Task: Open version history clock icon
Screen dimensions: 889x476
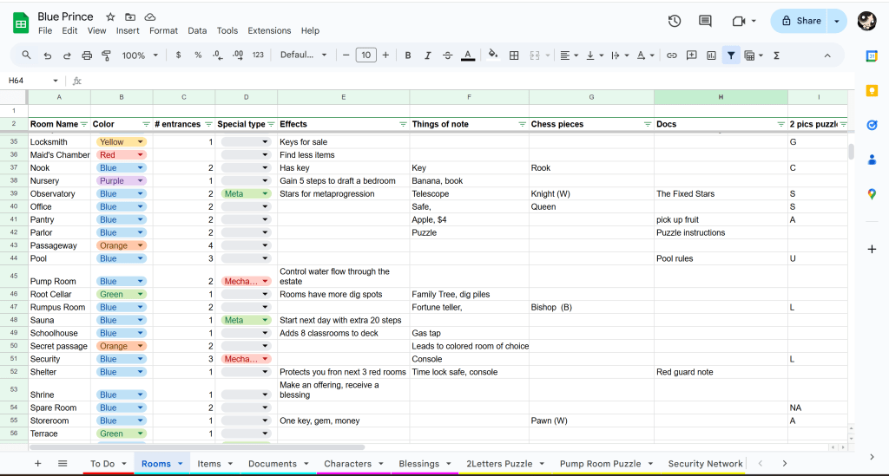Action: [675, 21]
